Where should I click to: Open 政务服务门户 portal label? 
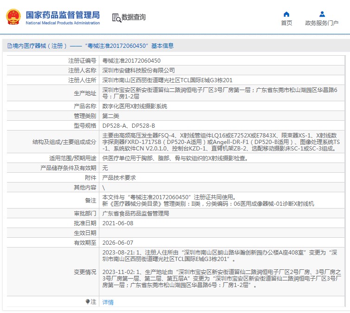(322, 23)
